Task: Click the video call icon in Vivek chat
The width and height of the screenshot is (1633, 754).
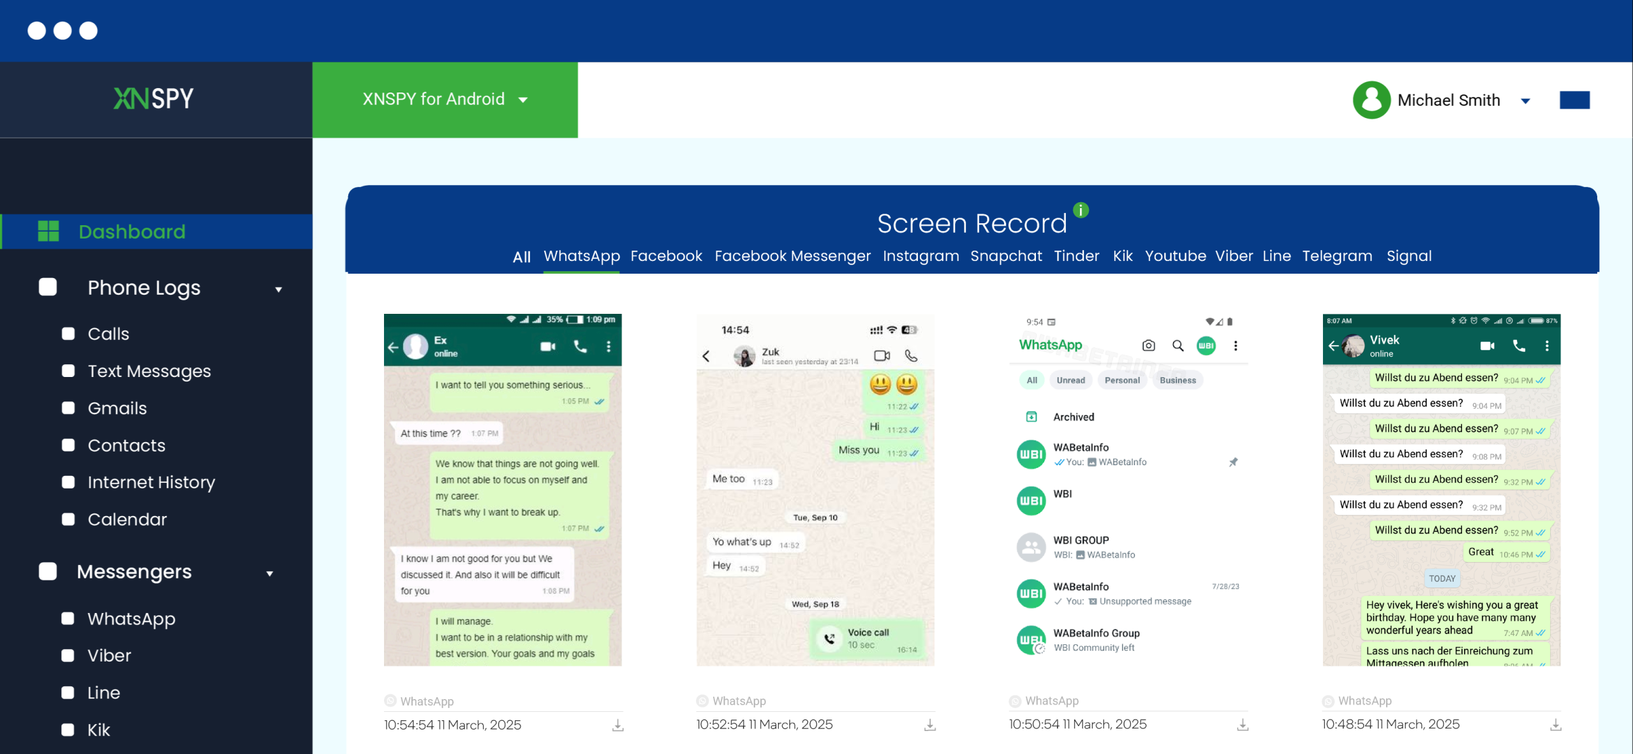Action: pyautogui.click(x=1487, y=346)
